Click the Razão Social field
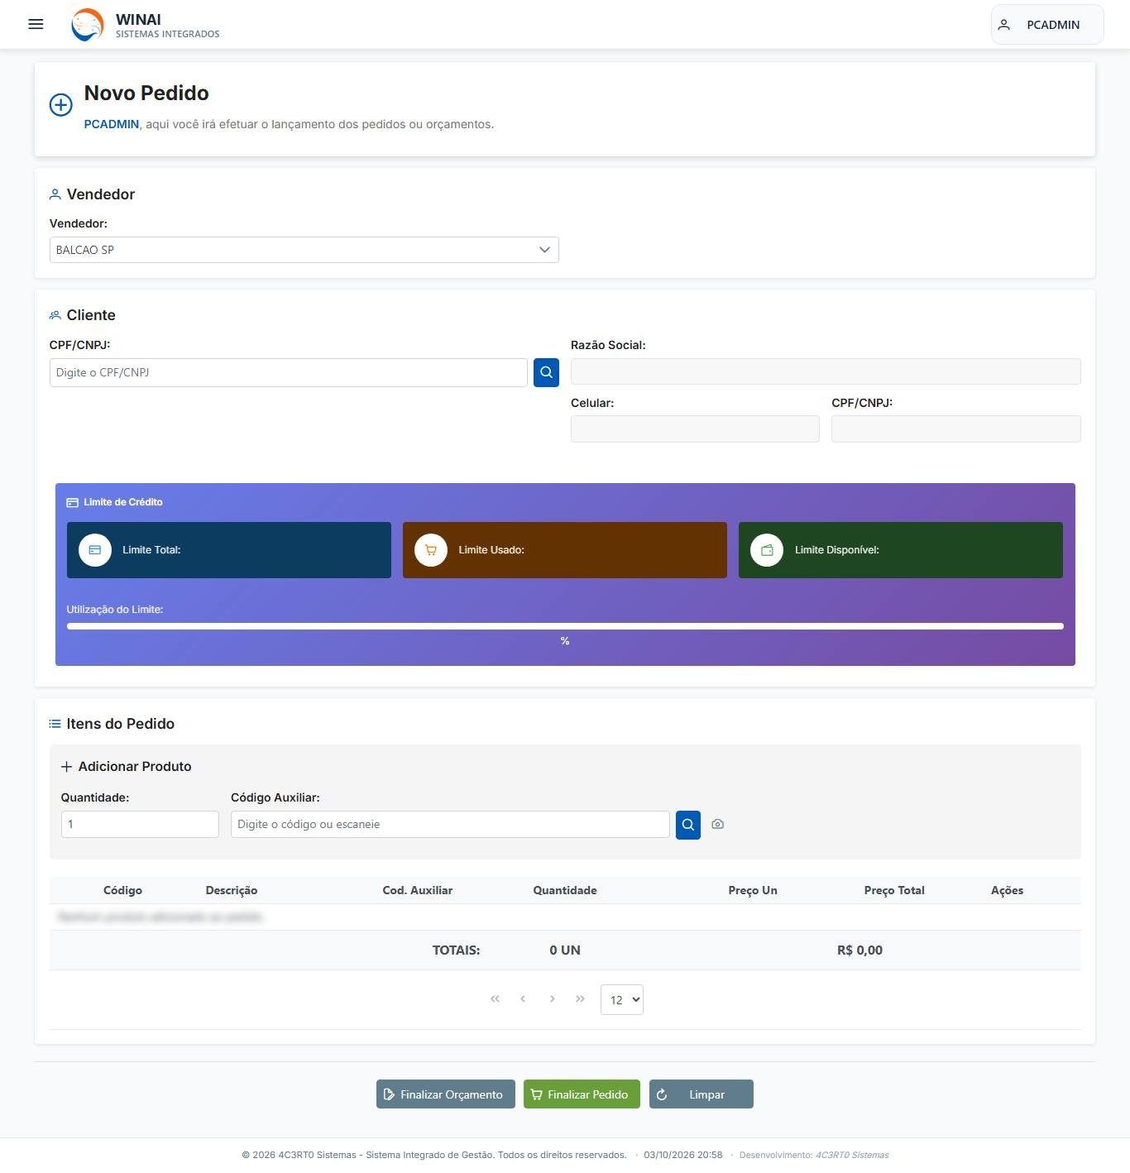 point(826,371)
